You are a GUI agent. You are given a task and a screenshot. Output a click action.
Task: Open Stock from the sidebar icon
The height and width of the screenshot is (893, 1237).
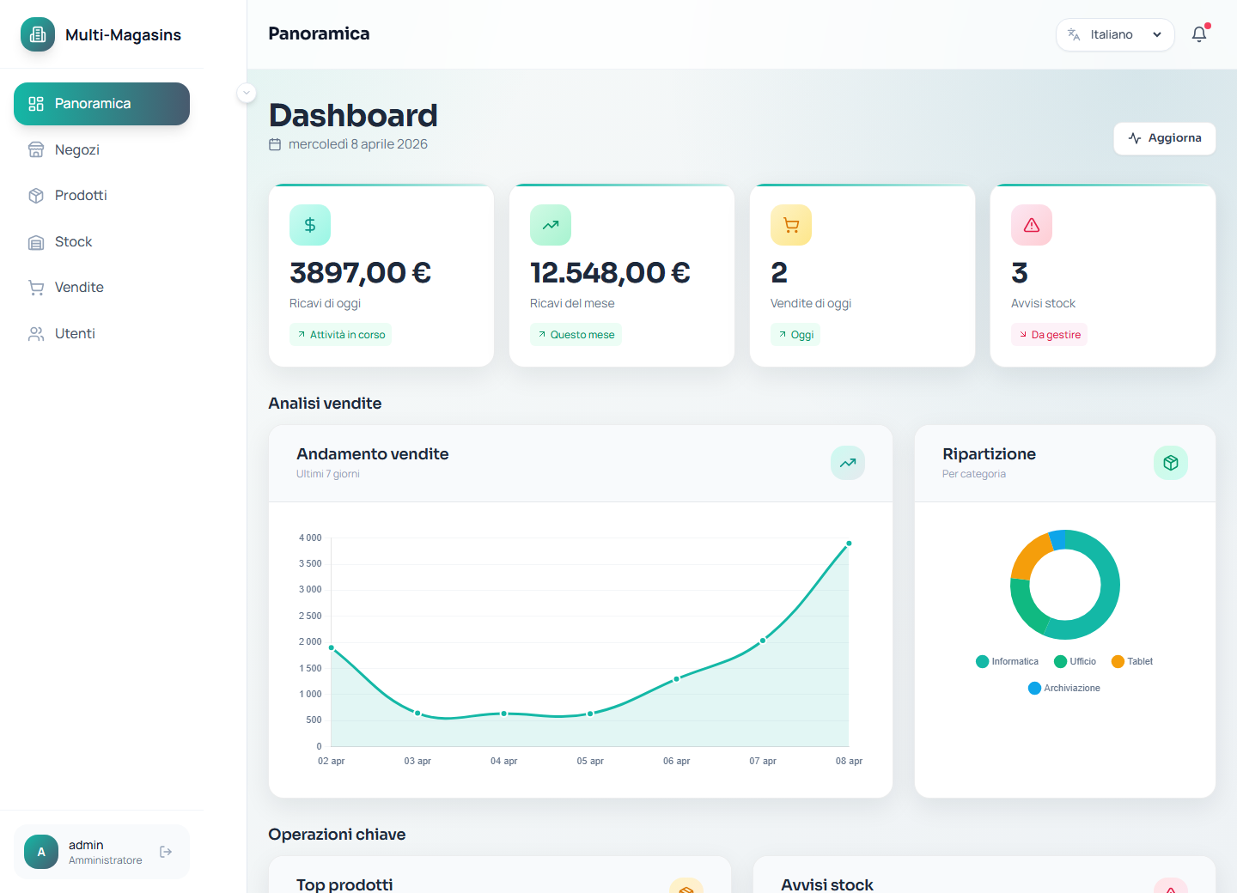tap(36, 241)
